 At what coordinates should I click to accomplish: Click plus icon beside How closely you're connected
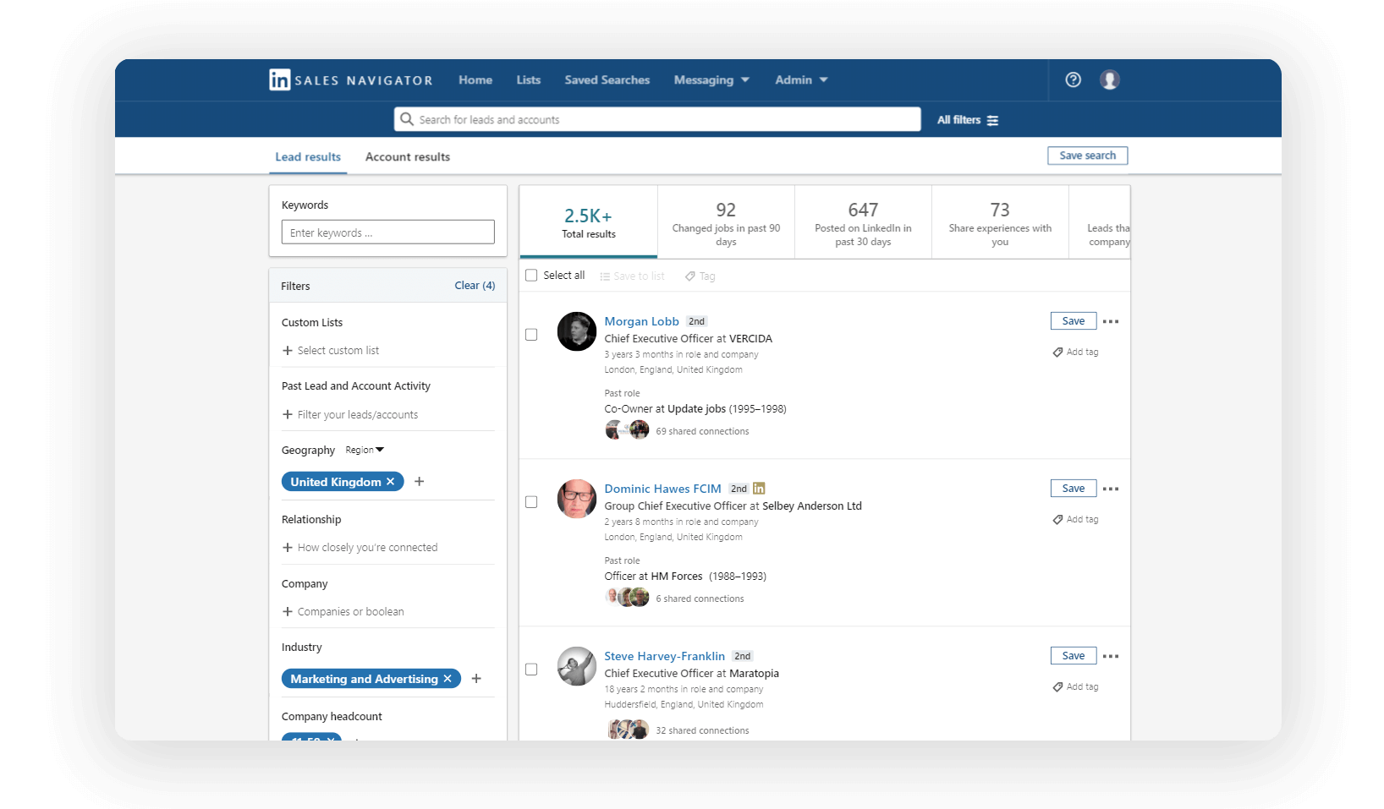click(x=288, y=548)
